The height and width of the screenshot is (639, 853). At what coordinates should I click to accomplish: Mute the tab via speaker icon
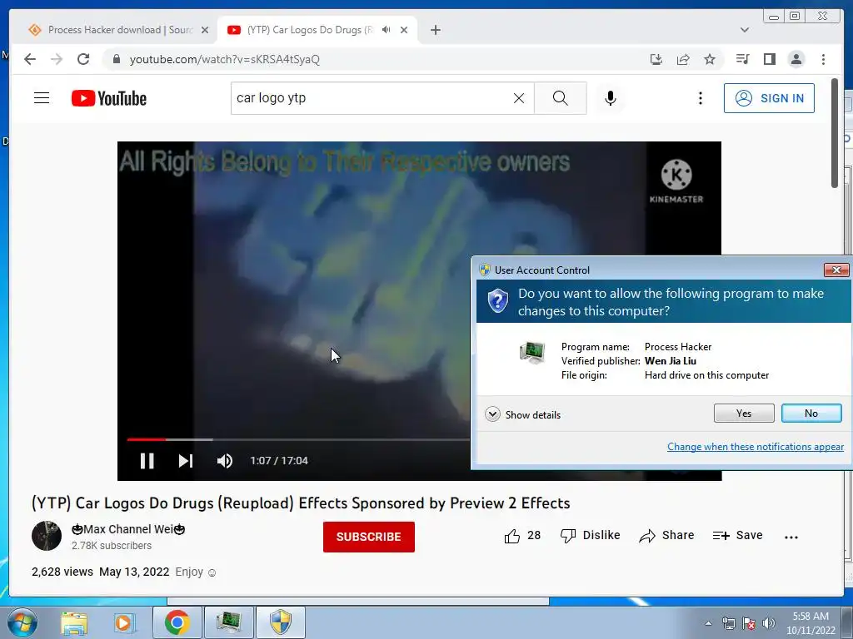387,30
